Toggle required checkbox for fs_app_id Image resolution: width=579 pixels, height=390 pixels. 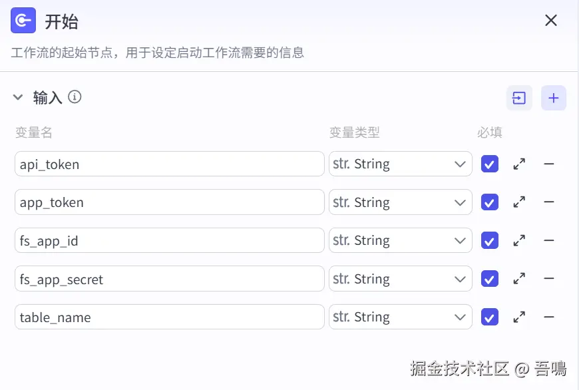[x=490, y=240]
